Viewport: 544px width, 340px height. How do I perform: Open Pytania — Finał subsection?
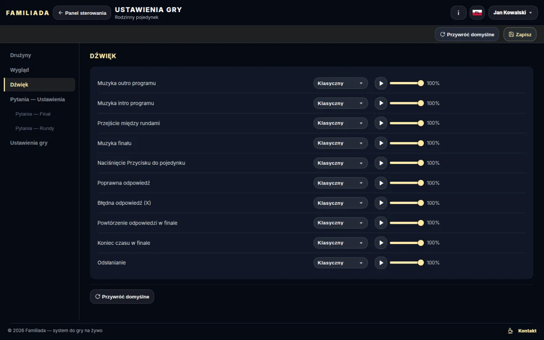33,114
